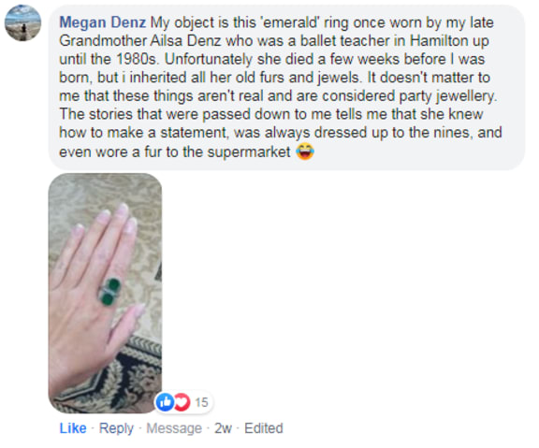Open the 2w timestamp link
Viewport: 539px width, 448px height.
[223, 428]
